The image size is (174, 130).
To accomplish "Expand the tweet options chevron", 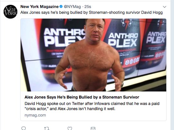I will 164,7.
